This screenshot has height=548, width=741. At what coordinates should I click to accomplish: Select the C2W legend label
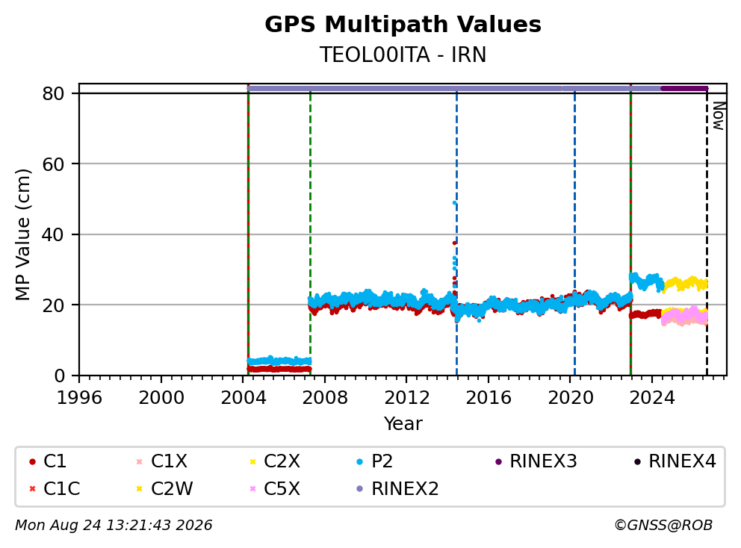pyautogui.click(x=172, y=488)
